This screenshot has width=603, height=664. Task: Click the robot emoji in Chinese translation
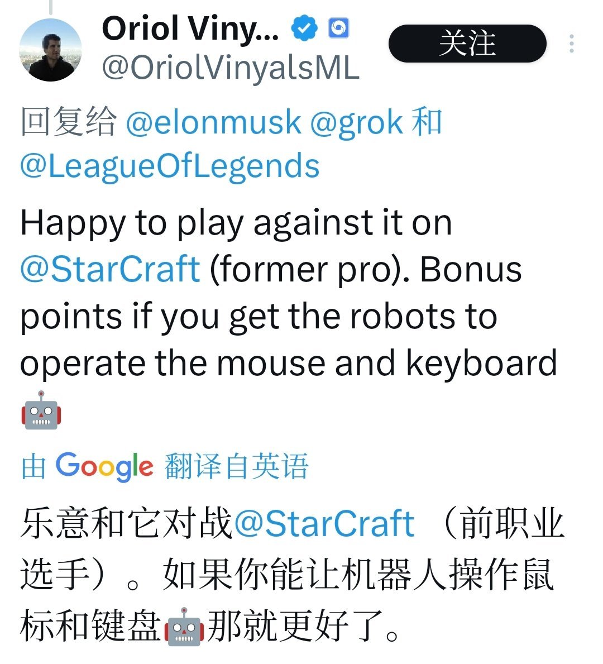184,627
